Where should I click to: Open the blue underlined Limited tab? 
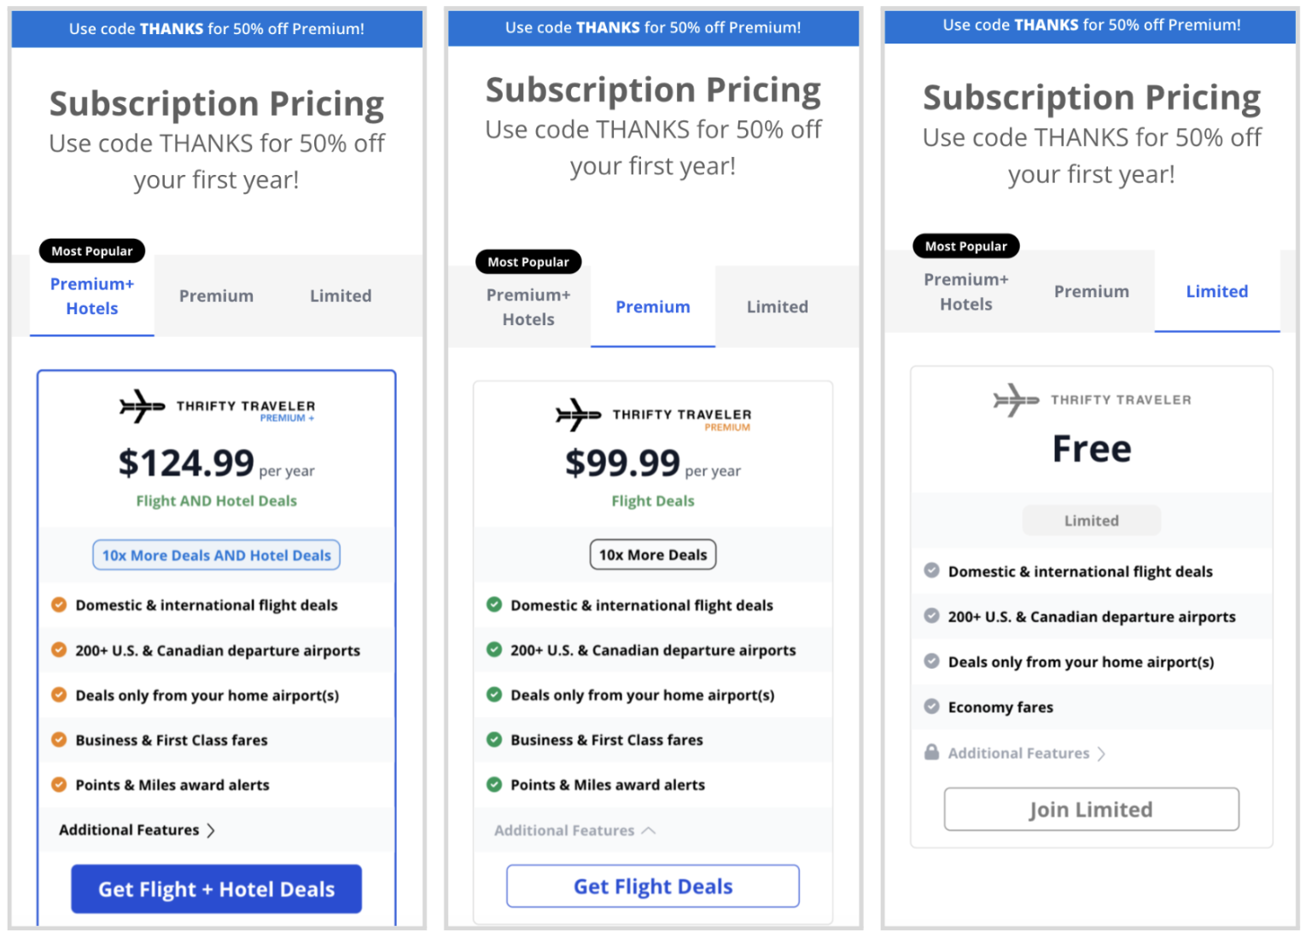coord(1216,292)
